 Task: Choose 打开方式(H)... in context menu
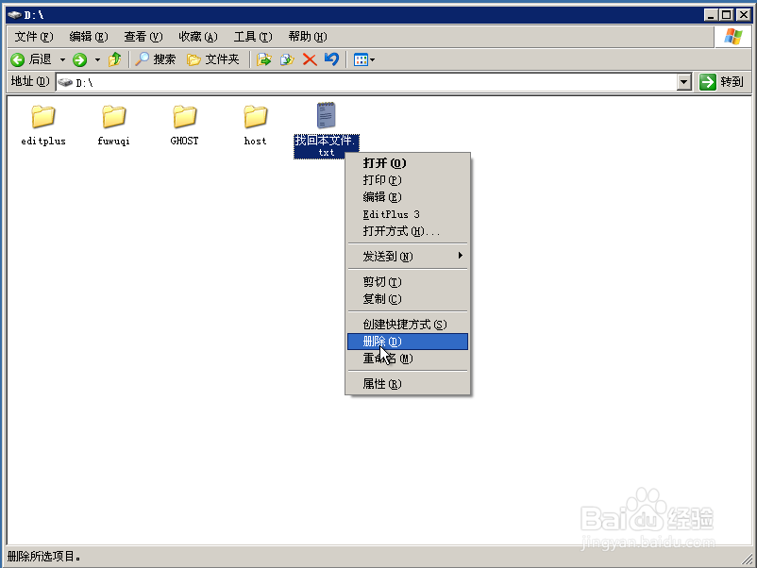tap(408, 231)
